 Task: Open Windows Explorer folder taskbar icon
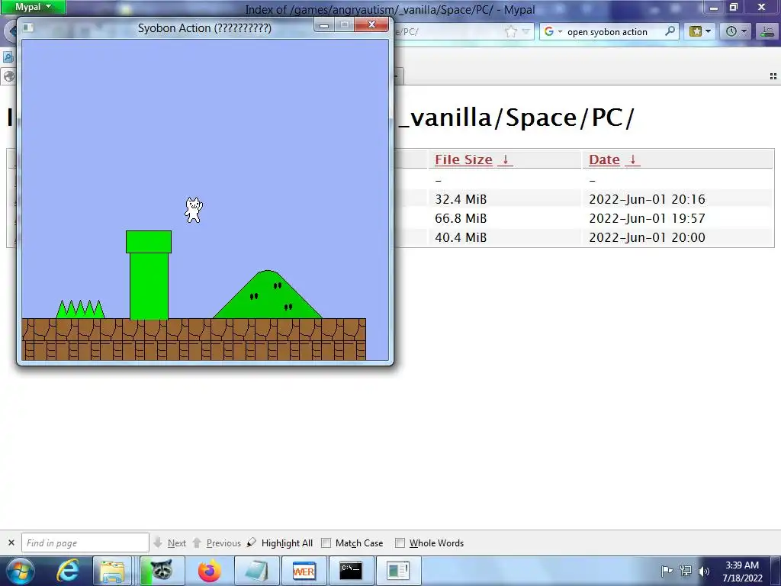pyautogui.click(x=112, y=571)
